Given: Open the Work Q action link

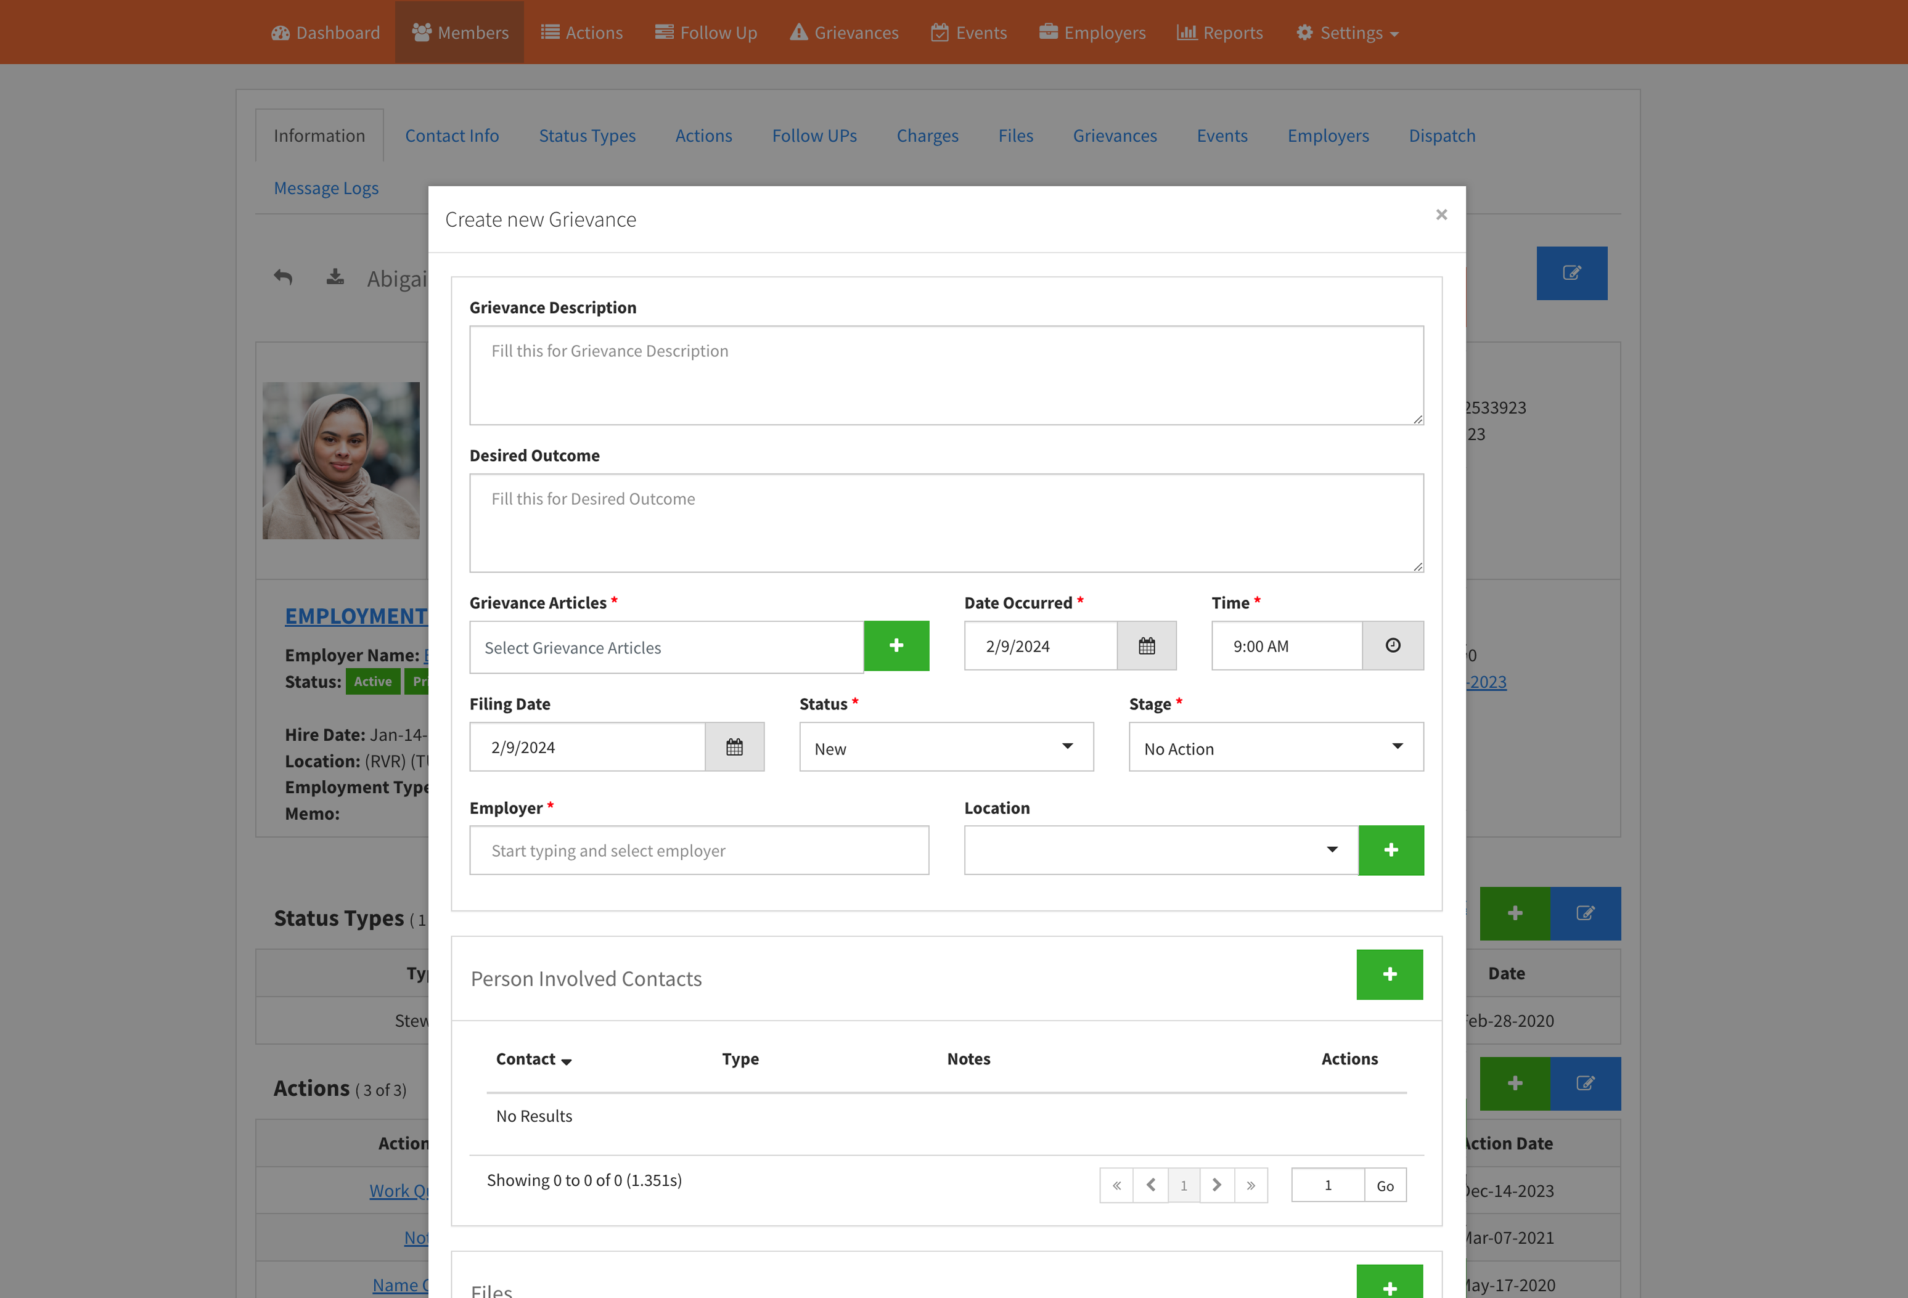Looking at the screenshot, I should click(398, 1190).
